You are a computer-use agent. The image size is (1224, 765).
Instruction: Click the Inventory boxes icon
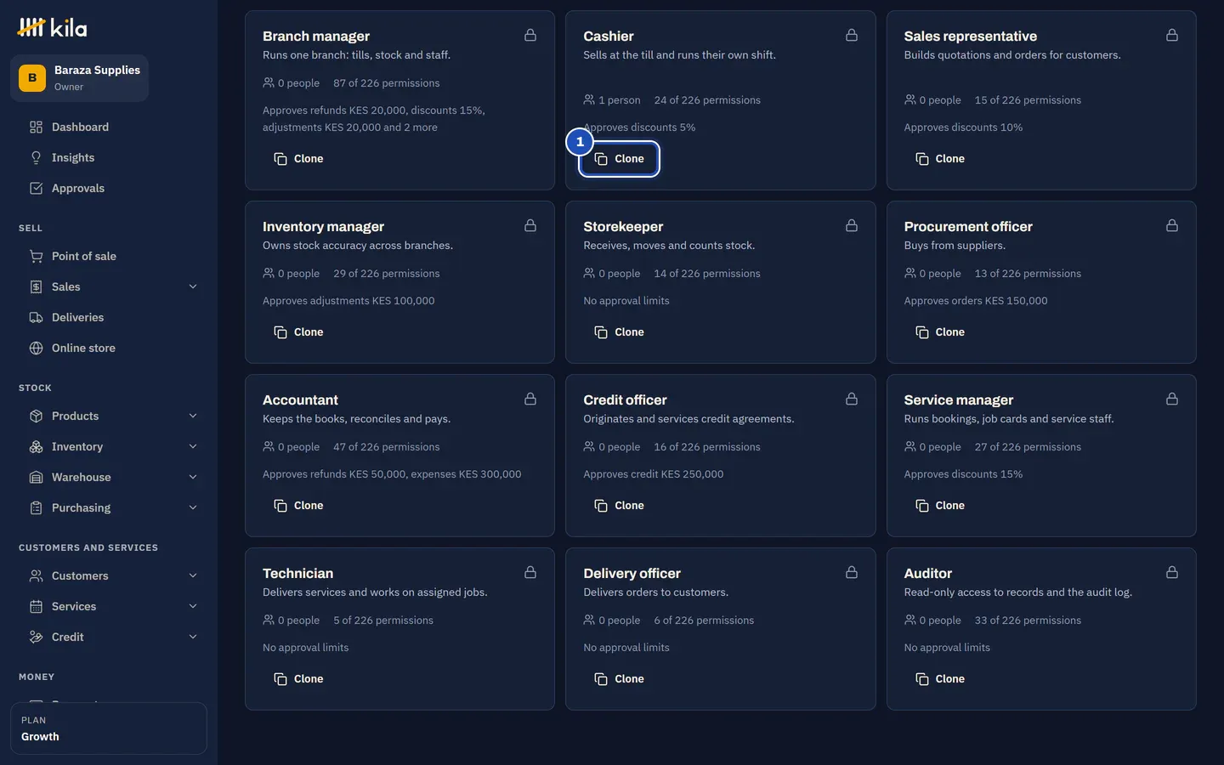point(36,447)
